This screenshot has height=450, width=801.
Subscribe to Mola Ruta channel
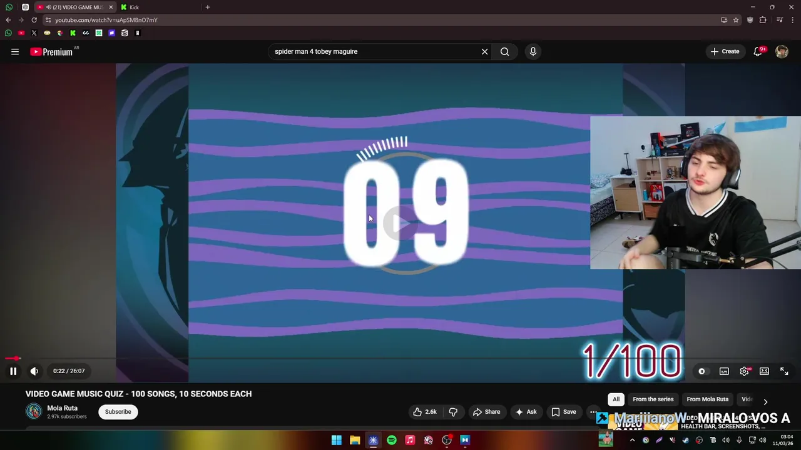click(x=118, y=412)
